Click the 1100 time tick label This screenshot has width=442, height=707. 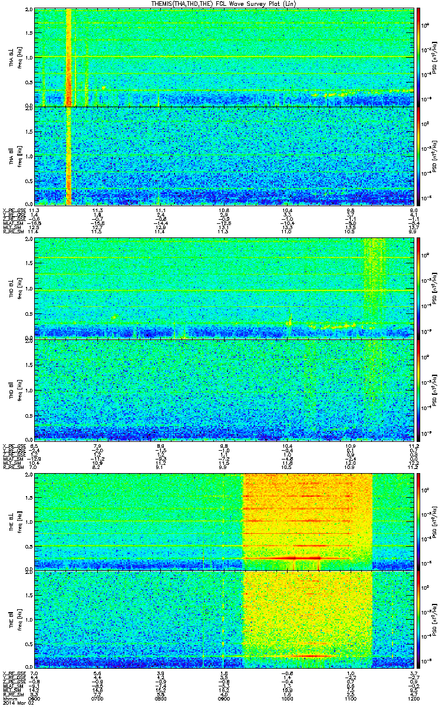(x=349, y=699)
